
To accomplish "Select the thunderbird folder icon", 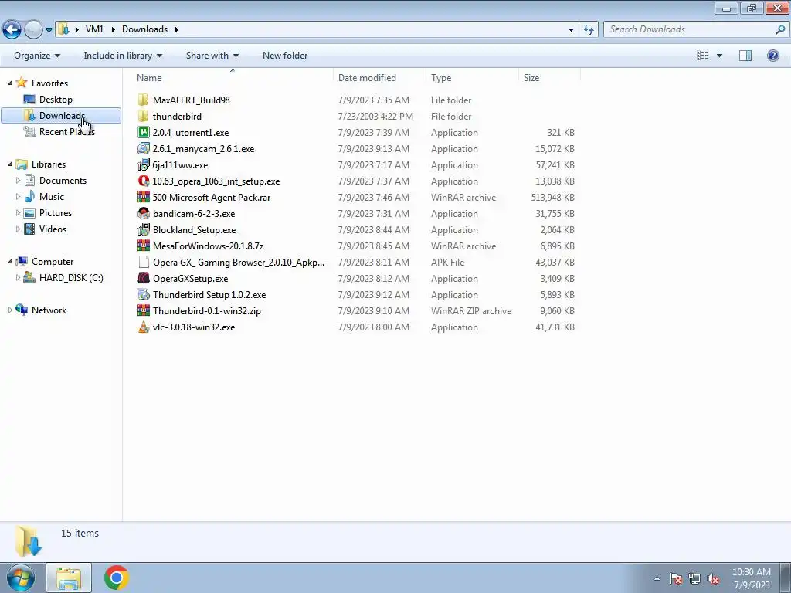I will click(x=143, y=116).
